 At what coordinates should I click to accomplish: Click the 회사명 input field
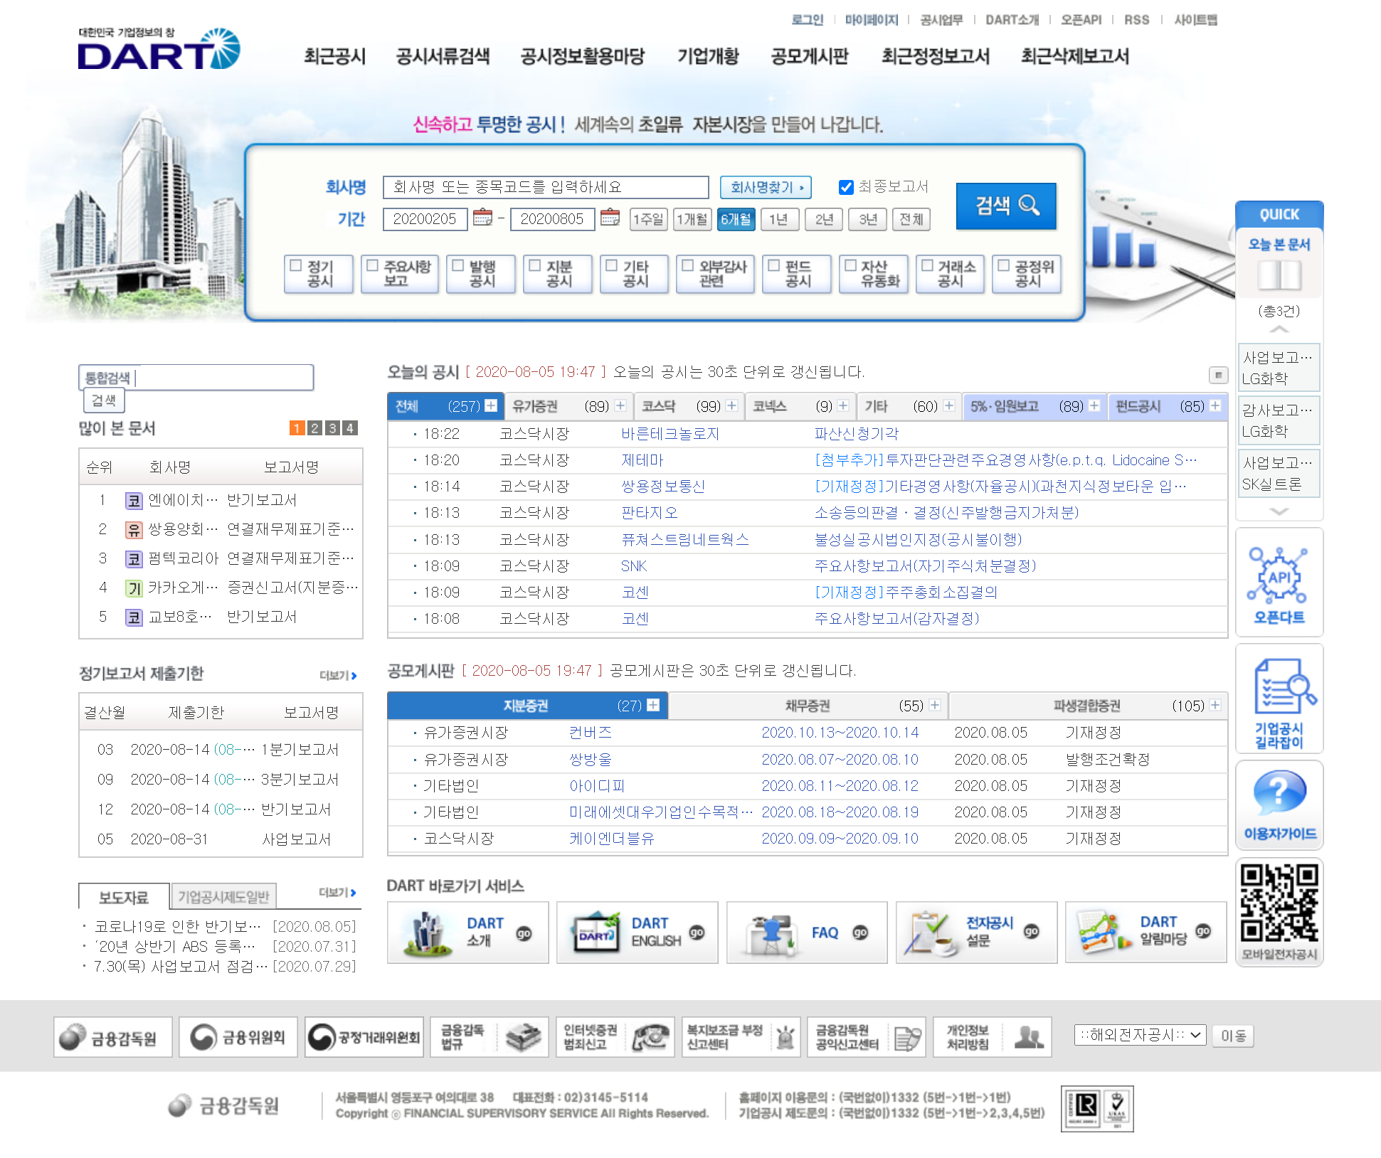[x=545, y=187]
